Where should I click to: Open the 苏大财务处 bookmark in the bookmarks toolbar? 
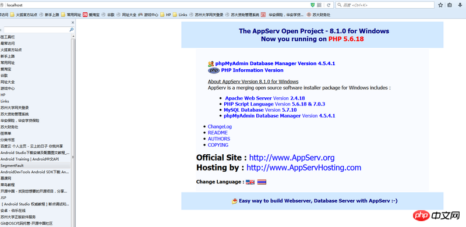point(319,15)
